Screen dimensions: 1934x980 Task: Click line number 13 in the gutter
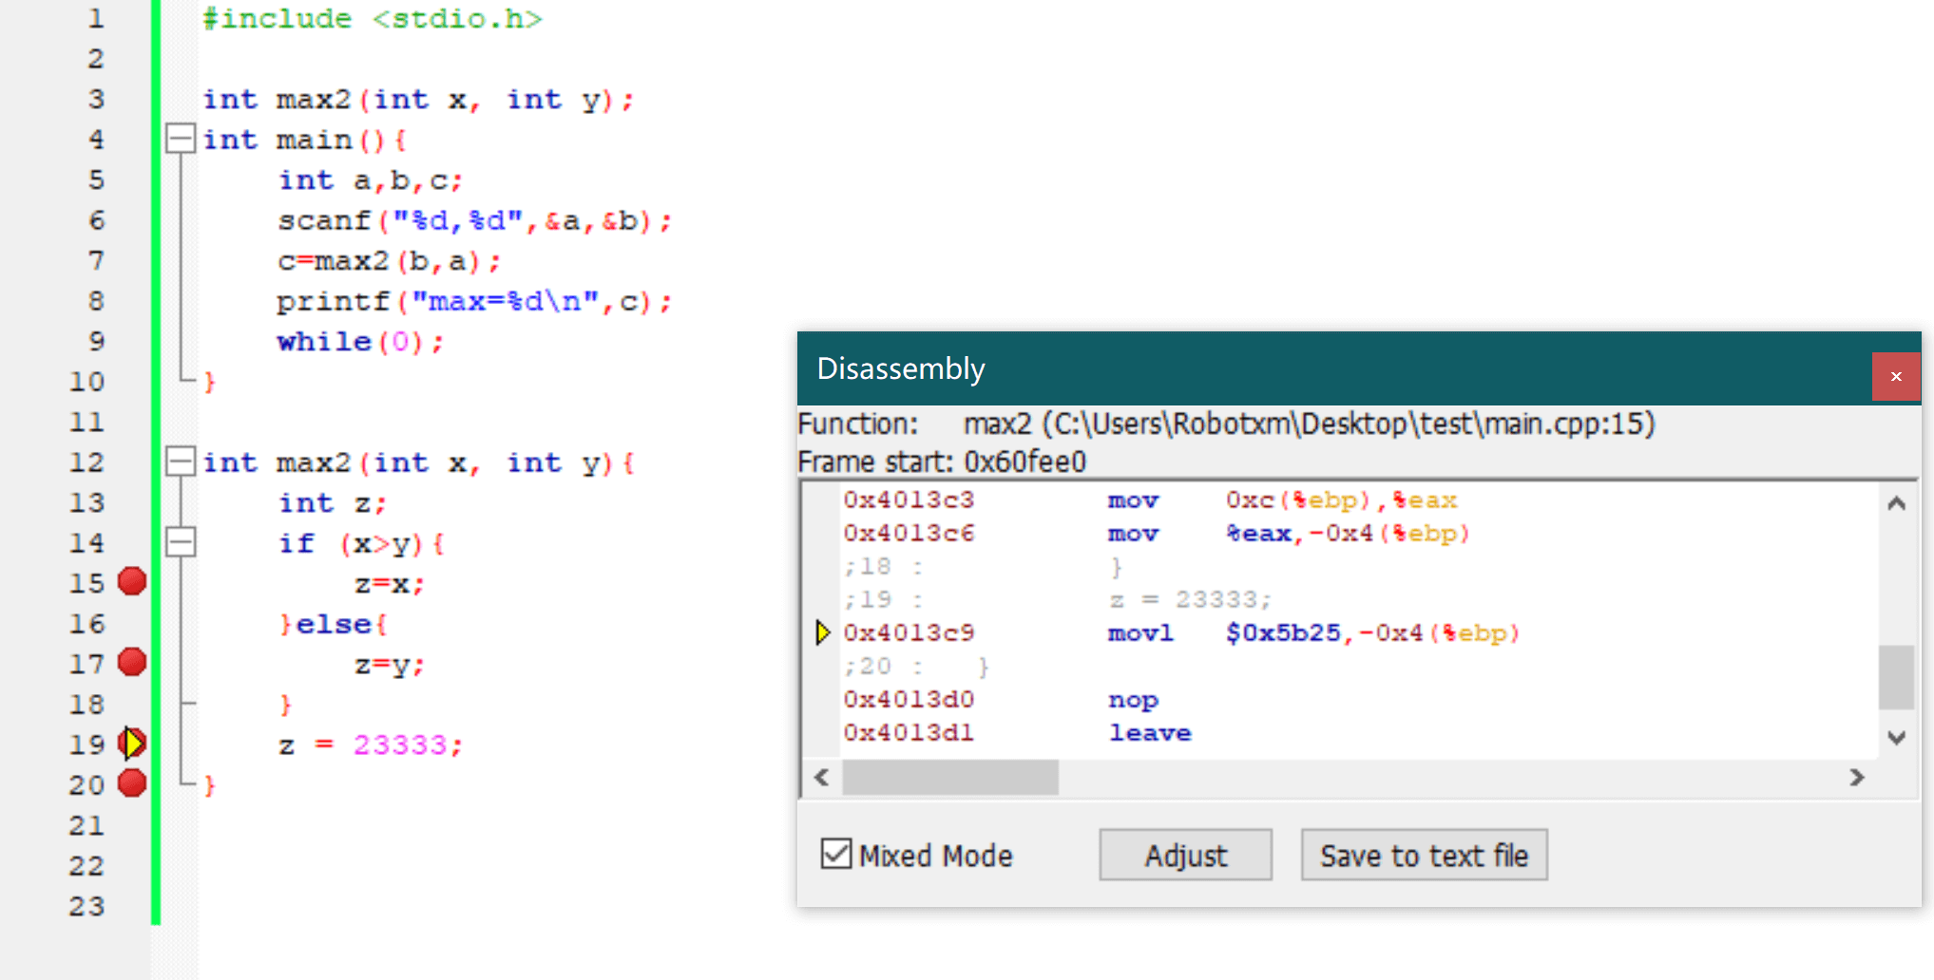point(86,502)
